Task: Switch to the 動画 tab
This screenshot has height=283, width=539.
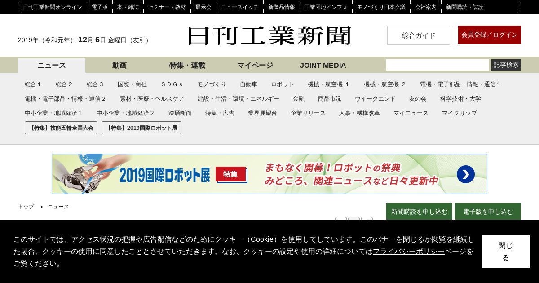Action: (119, 66)
